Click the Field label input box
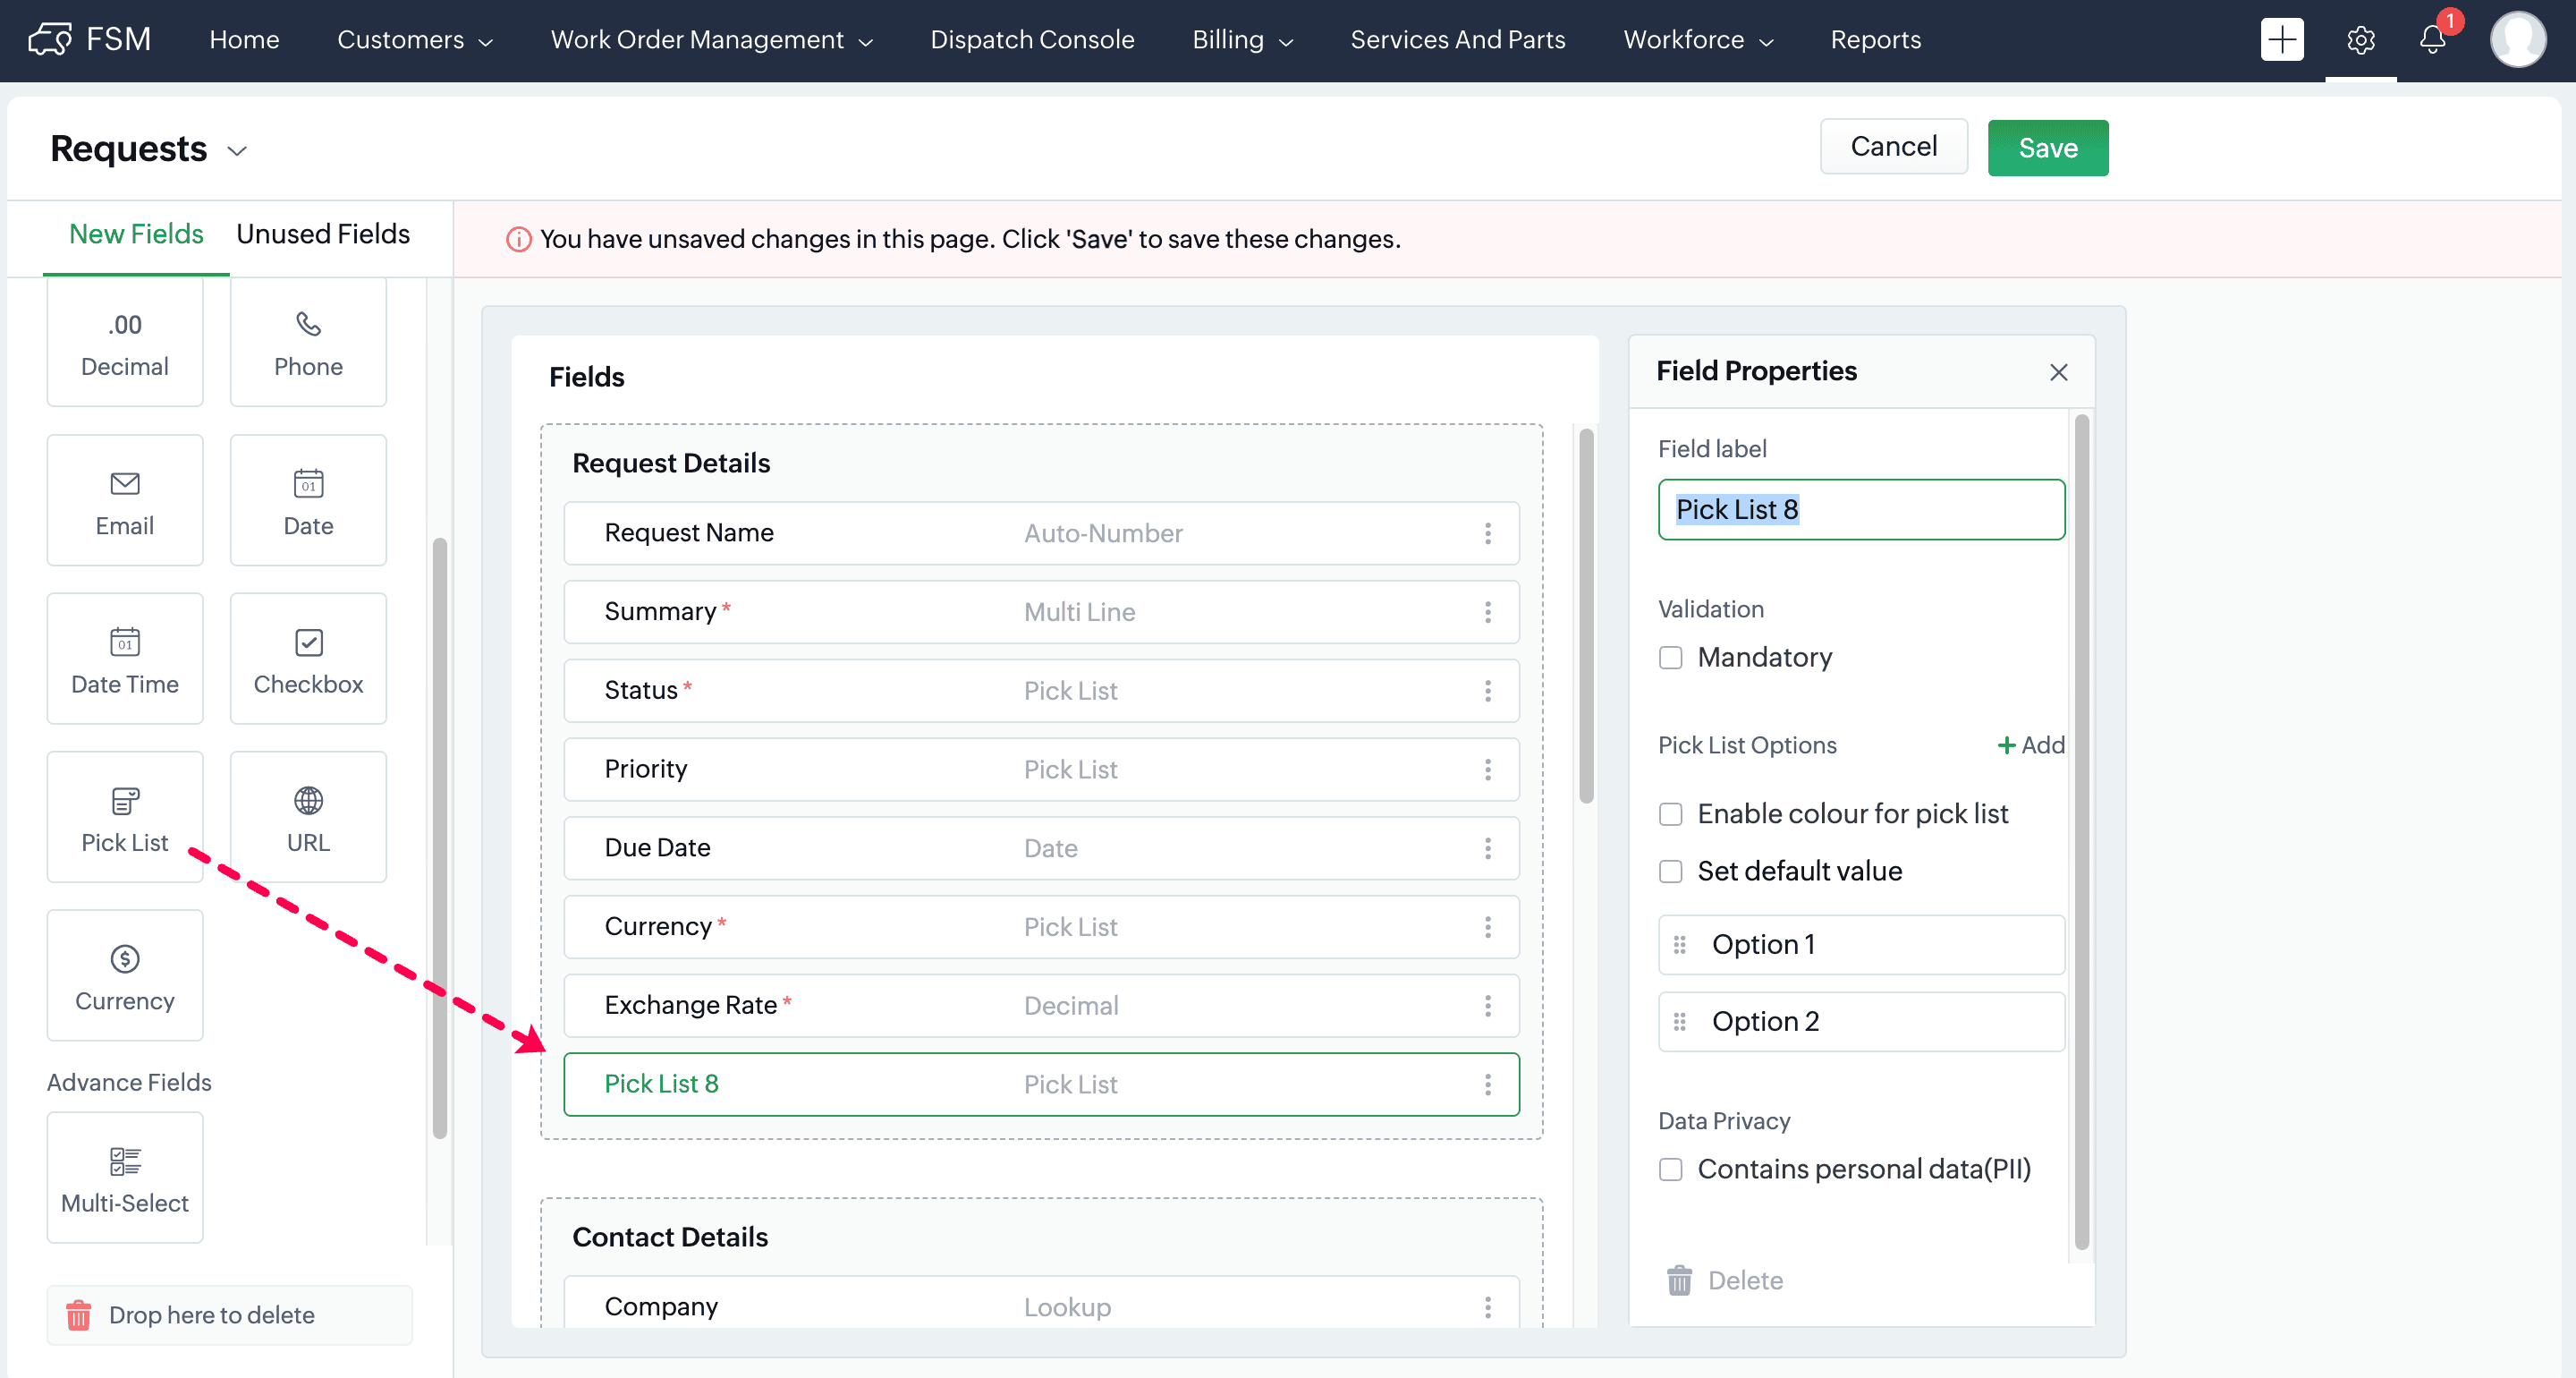The width and height of the screenshot is (2576, 1378). [1860, 509]
